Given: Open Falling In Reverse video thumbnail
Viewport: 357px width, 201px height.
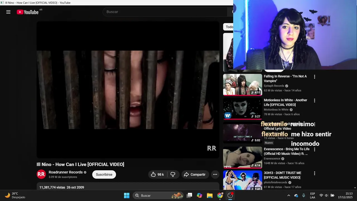Looking at the screenshot, I should pos(243,85).
